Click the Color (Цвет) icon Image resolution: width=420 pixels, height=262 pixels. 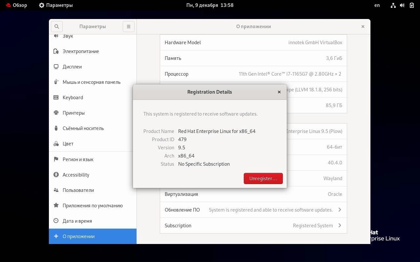(x=56, y=143)
